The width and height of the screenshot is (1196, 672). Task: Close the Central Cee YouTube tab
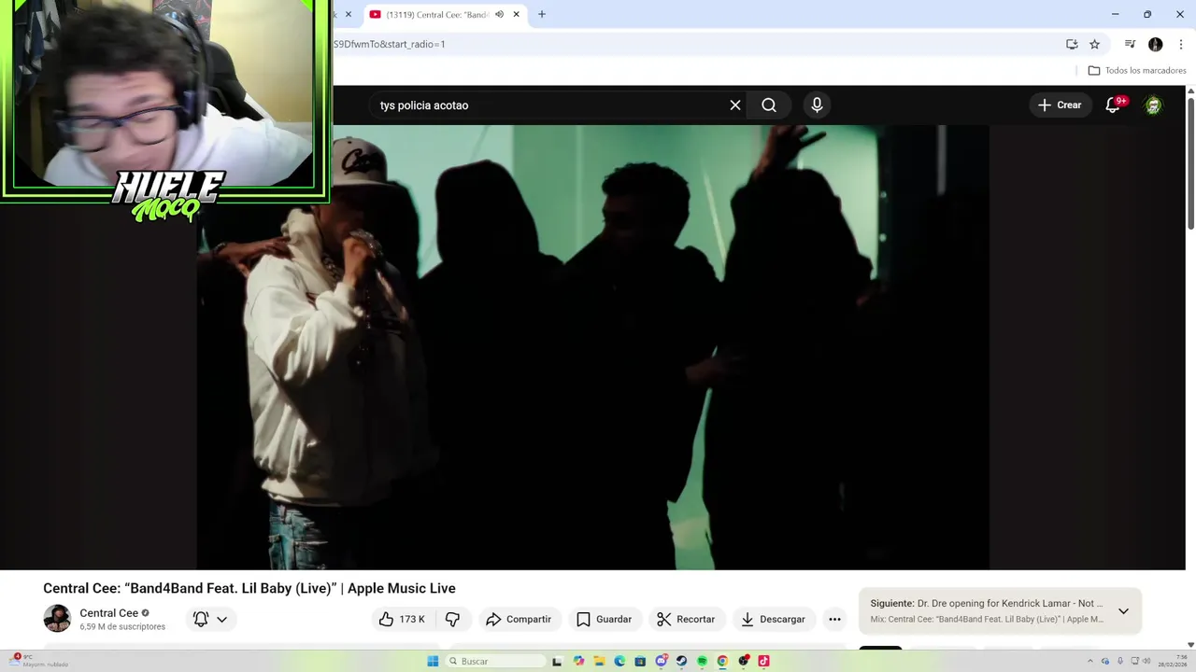tap(516, 14)
